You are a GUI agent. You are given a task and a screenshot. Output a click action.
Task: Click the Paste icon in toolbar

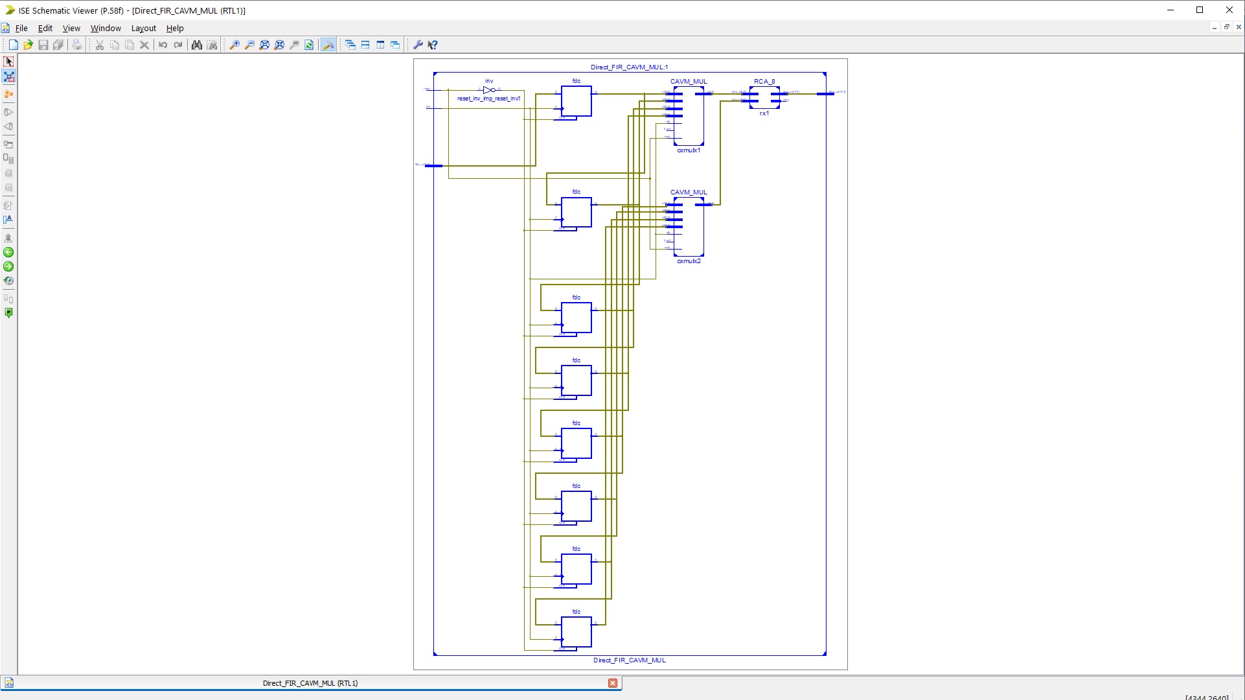[130, 45]
